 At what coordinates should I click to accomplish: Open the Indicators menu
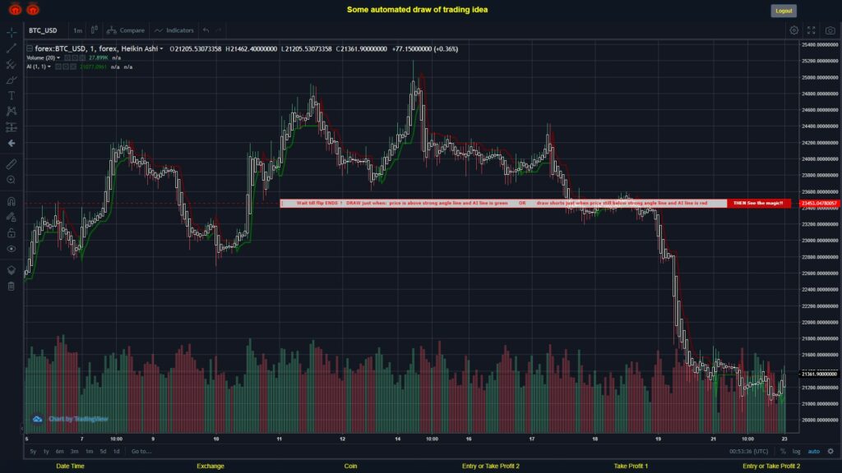click(x=174, y=30)
